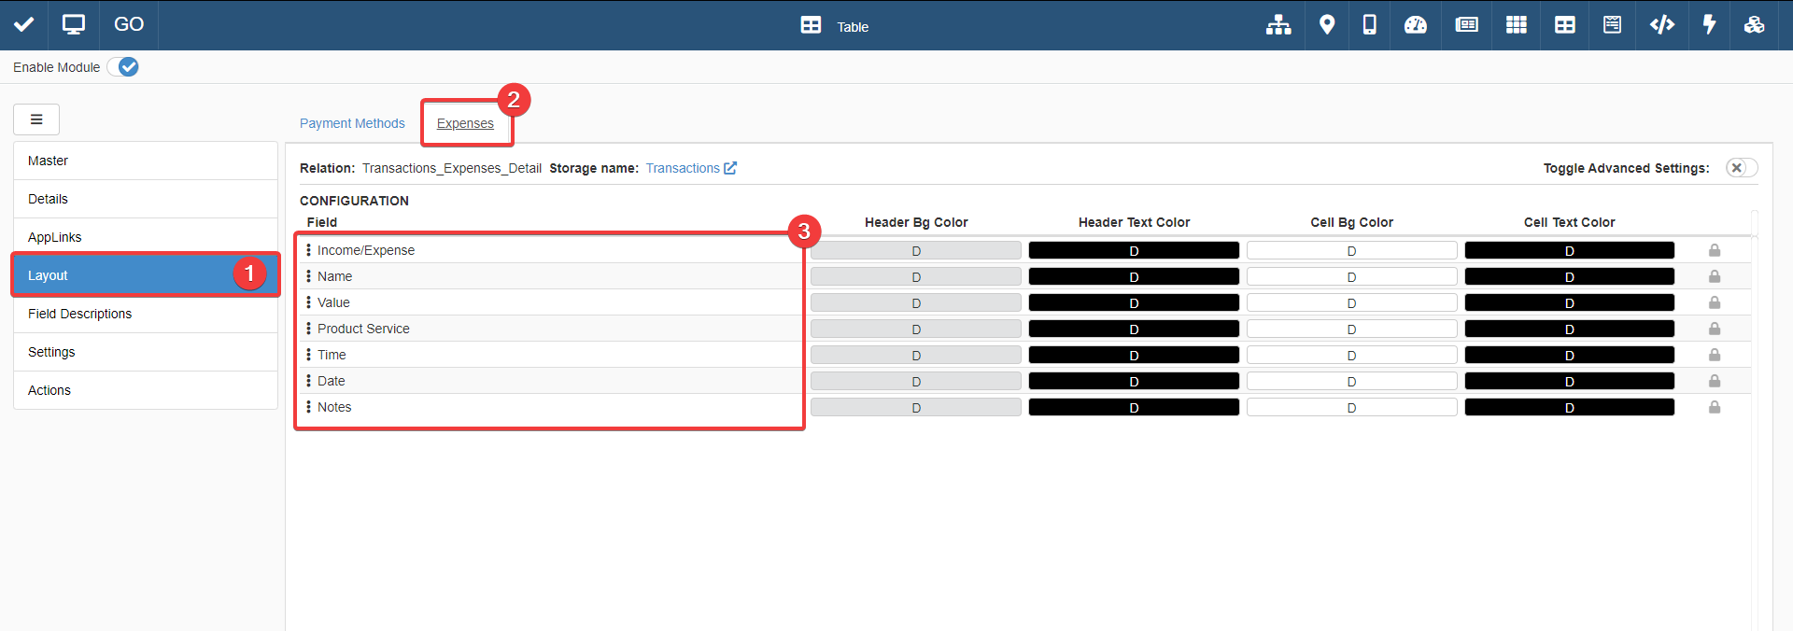Viewport: 1793px width, 631px height.
Task: Toggle the Enable Module switch
Action: 123,67
